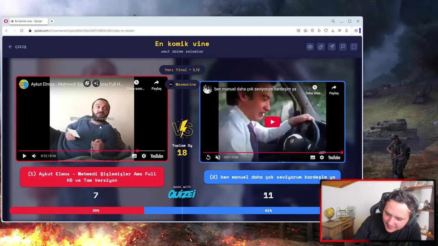Click Paylaş share on left video
This screenshot has height=246, width=438.
click(x=156, y=85)
